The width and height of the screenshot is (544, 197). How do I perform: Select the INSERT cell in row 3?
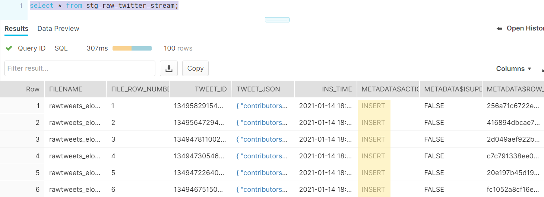click(x=373, y=139)
